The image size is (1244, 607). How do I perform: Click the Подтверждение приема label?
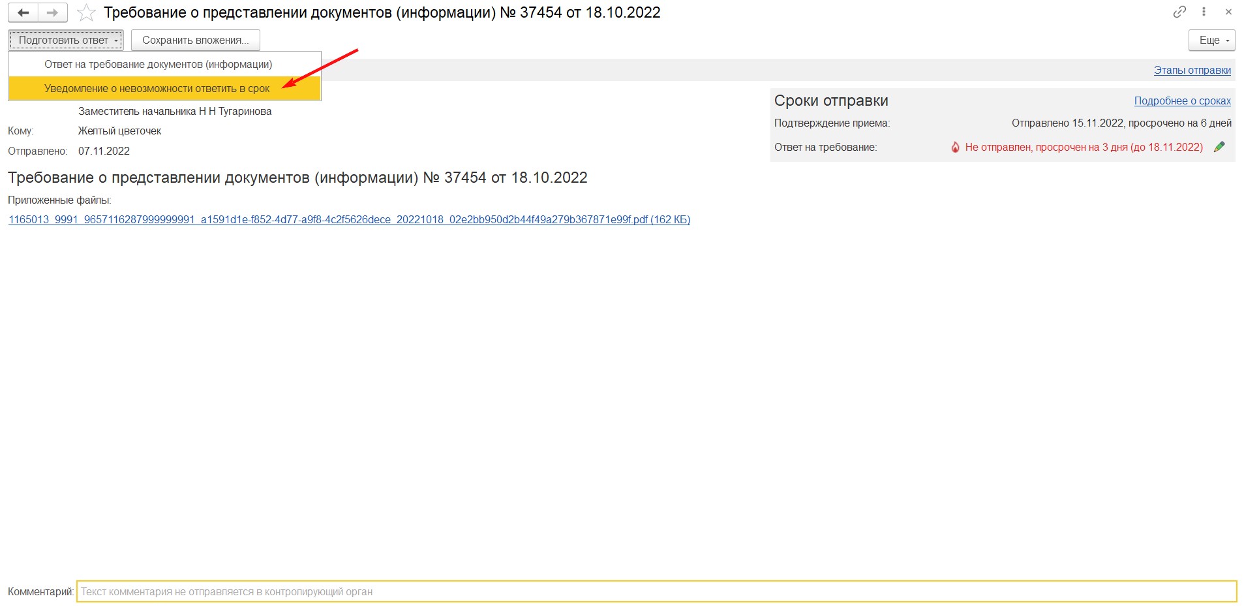(832, 123)
